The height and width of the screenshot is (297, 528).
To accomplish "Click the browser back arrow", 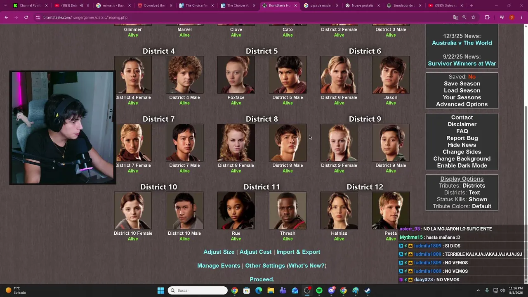I will click(6, 17).
